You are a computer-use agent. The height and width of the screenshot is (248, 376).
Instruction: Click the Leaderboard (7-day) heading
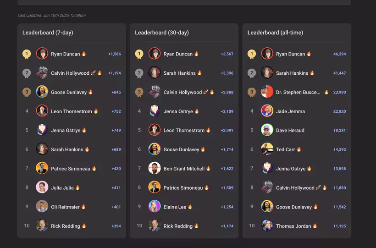tap(48, 33)
